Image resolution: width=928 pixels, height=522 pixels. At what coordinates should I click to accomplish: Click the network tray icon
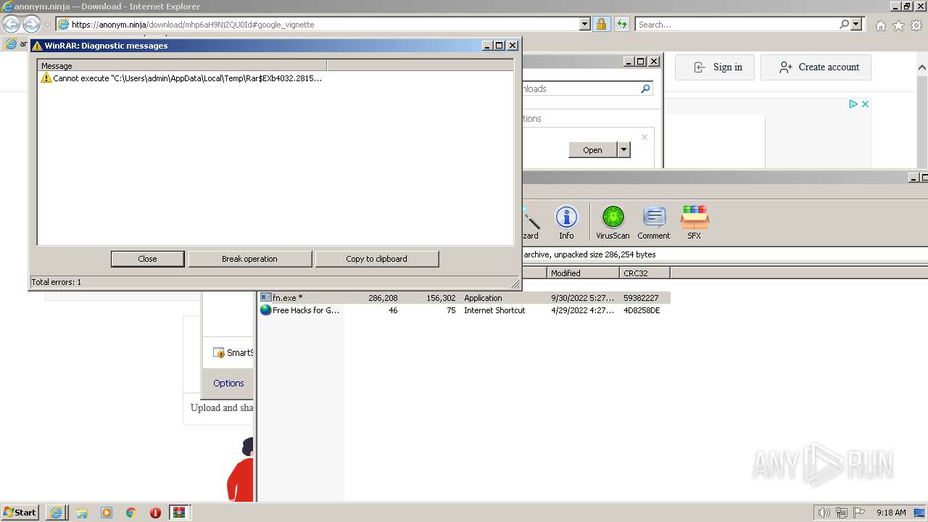[842, 513]
